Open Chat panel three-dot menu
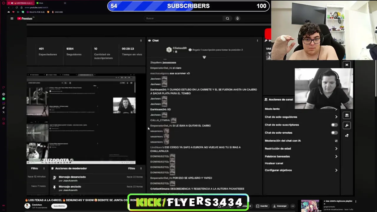Screen dimensions: 377x212 (257, 41)
